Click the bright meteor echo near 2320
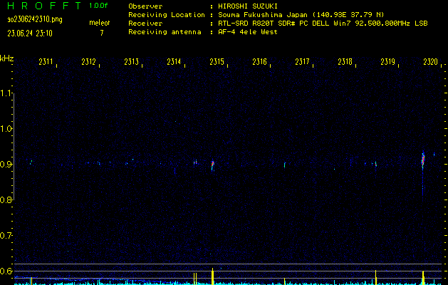448x285 pixels. click(423, 160)
